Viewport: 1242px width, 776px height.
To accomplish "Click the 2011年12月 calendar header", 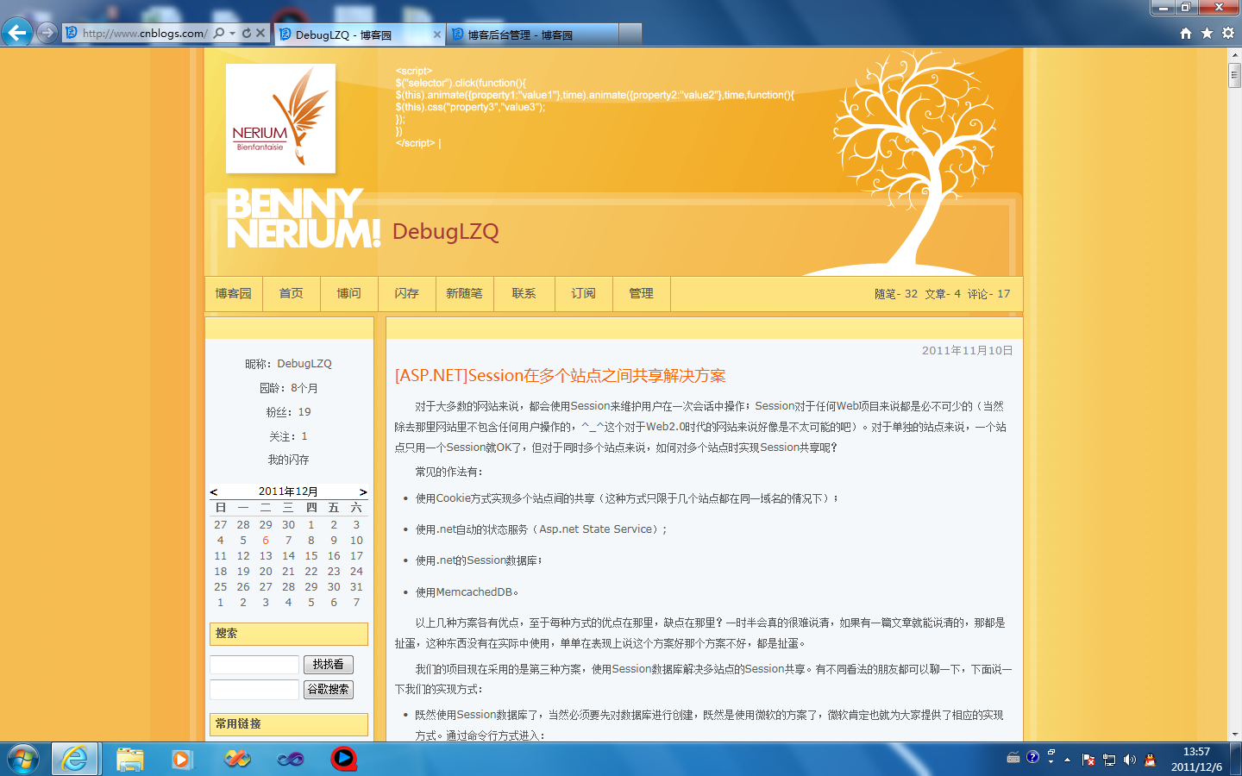I will (288, 491).
